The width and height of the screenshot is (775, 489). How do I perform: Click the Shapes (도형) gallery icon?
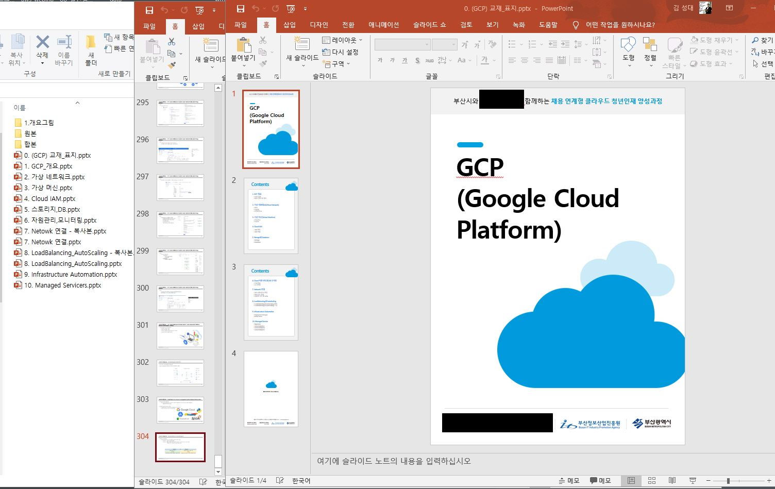coord(628,45)
